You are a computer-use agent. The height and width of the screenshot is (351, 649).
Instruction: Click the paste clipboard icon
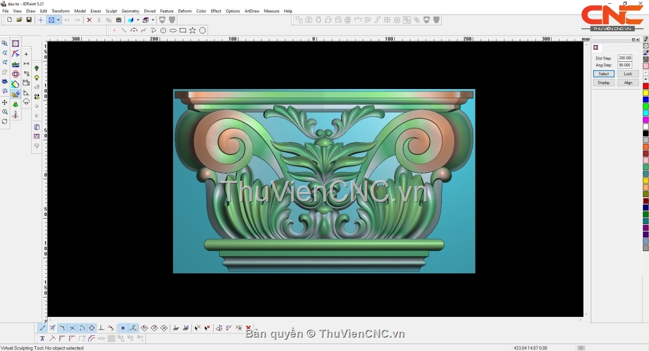[119, 20]
